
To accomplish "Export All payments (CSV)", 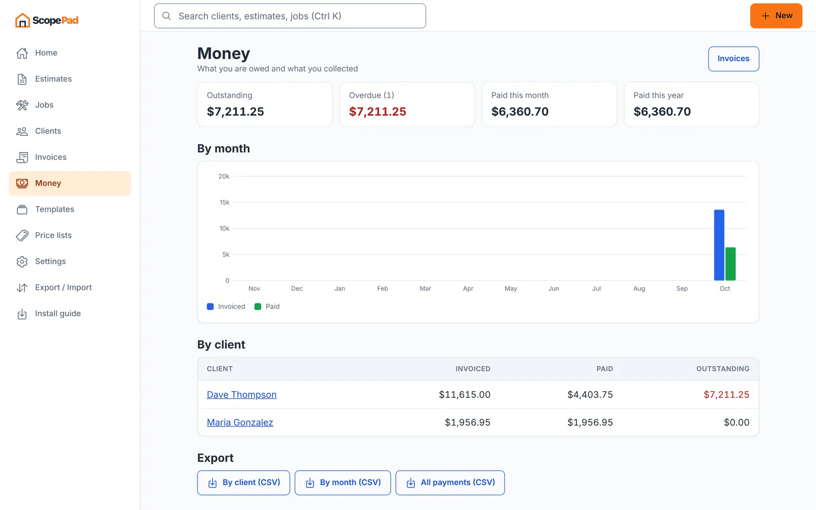I will [x=450, y=482].
